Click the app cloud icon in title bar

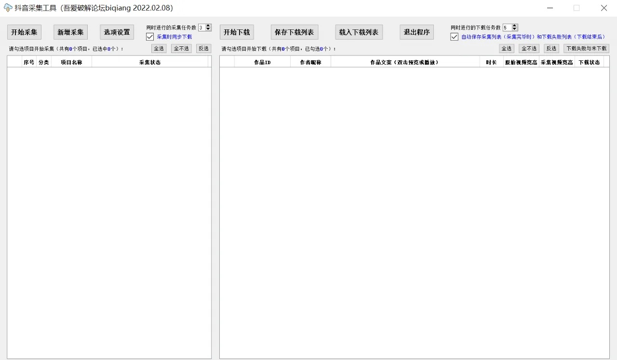(x=8, y=8)
